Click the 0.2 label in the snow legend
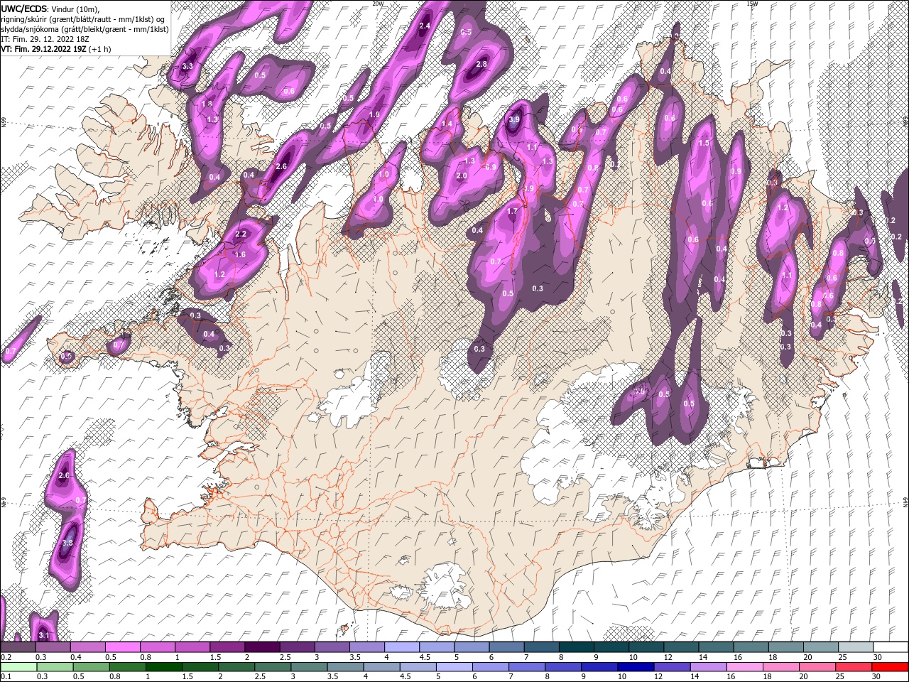The width and height of the screenshot is (909, 682). pyautogui.click(x=6, y=657)
